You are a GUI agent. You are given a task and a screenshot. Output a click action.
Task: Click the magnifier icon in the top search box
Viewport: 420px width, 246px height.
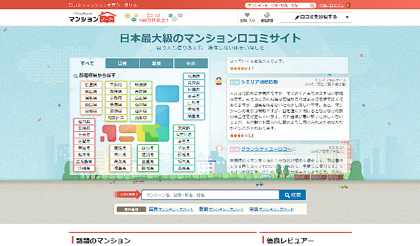pos(312,5)
